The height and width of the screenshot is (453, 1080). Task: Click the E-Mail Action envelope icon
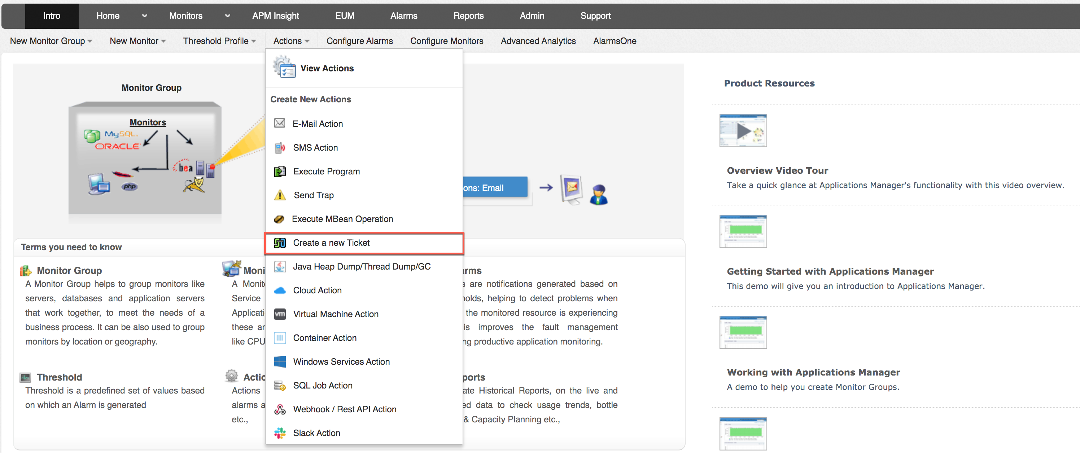point(279,123)
